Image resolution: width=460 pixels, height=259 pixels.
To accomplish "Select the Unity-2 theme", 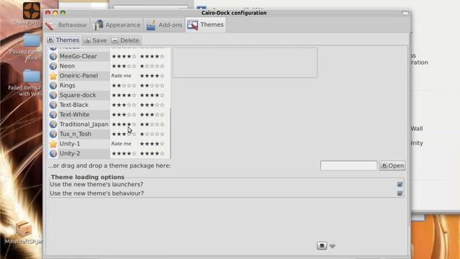I will 70,153.
